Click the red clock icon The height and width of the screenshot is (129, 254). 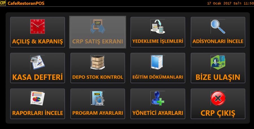(x=38, y=26)
